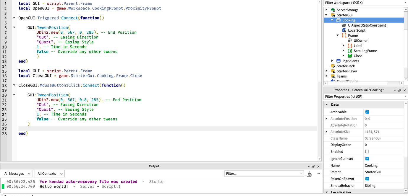Viewport: 408px width, 196px height.
Task: Collapse the Frame tree node
Action: 338,35
